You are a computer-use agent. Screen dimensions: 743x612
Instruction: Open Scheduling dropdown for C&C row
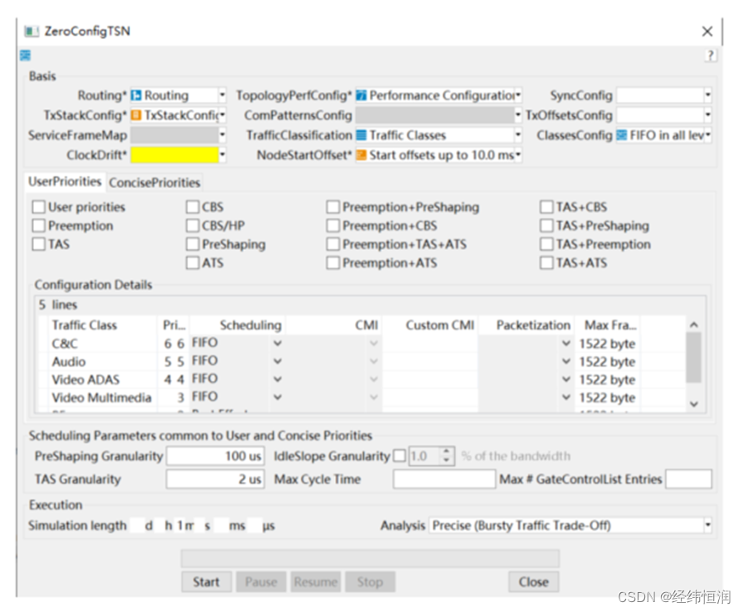pos(278,343)
